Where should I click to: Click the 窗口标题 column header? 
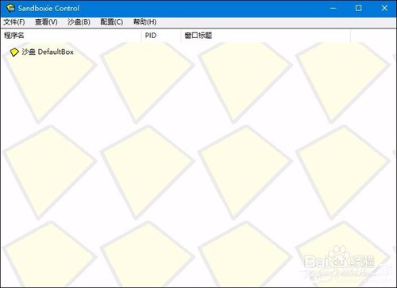pos(266,36)
